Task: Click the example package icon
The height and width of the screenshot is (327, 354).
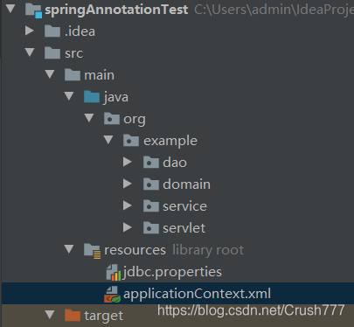Action: (131, 140)
